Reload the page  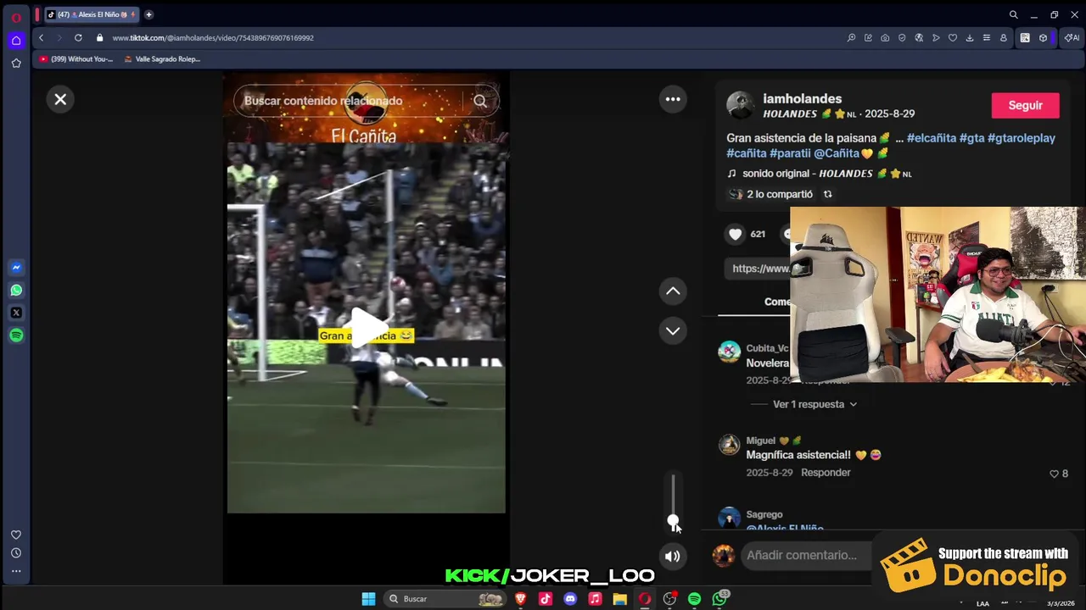coord(78,37)
